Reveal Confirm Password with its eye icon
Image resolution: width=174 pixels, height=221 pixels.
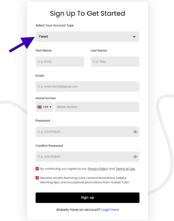135,157
